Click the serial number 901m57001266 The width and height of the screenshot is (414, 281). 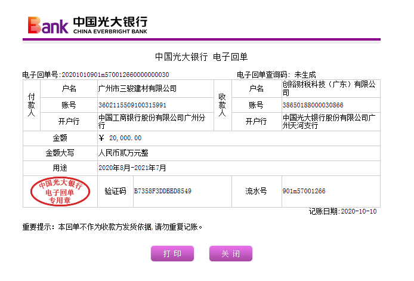coord(304,191)
